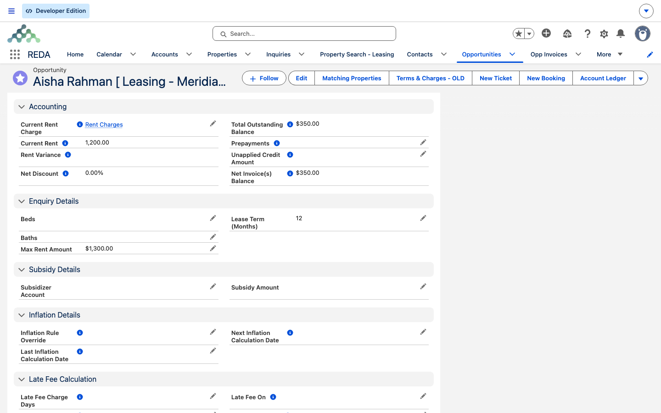Open the notifications bell
Image resolution: width=661 pixels, height=413 pixels.
621,33
